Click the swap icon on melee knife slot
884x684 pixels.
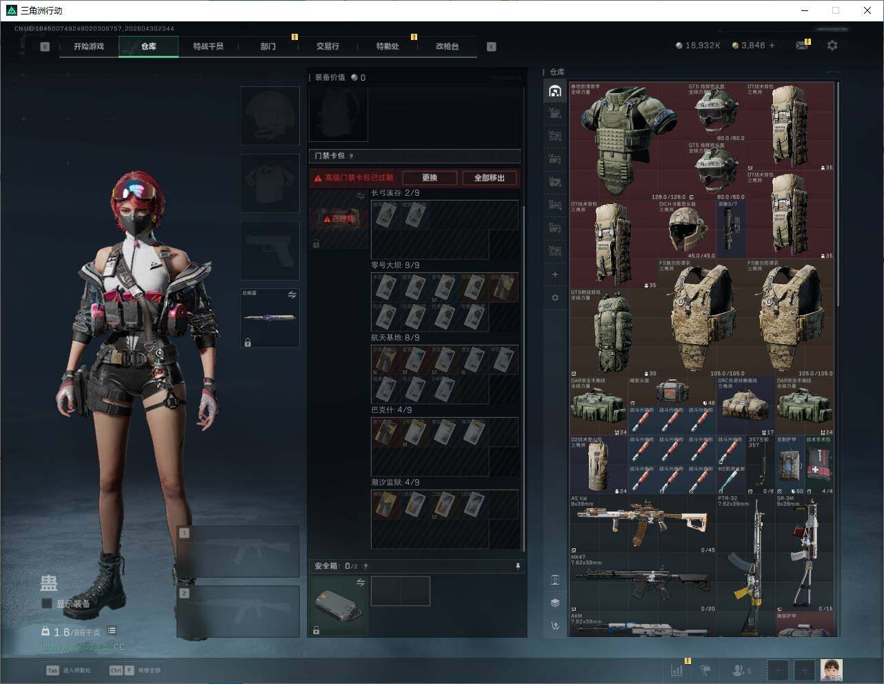[292, 295]
